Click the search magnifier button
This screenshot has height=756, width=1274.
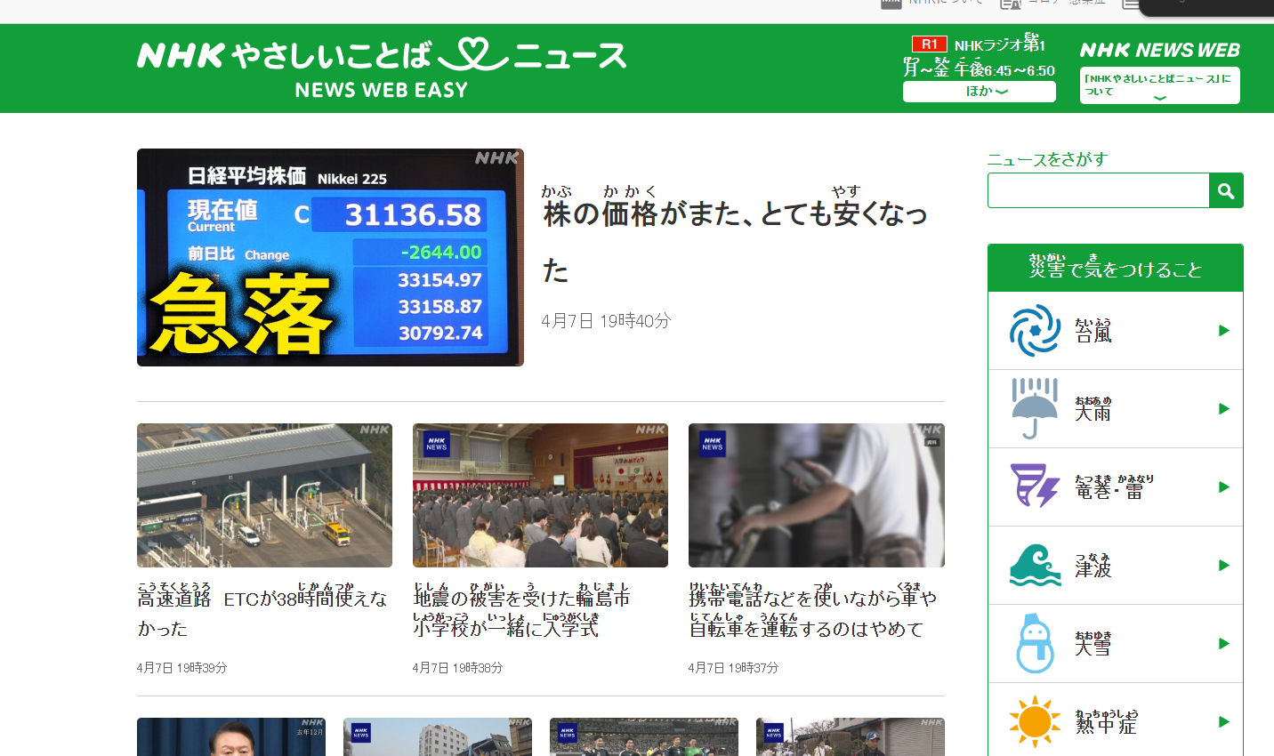(1226, 190)
